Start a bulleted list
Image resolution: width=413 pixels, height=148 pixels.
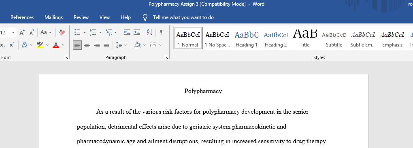77,32
